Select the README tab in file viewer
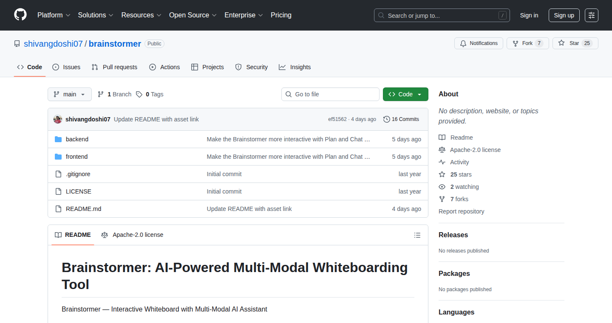The height and width of the screenshot is (323, 612). 73,235
